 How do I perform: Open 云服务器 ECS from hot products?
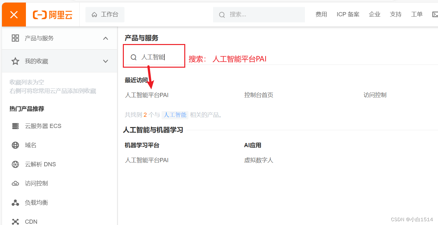pyautogui.click(x=43, y=126)
